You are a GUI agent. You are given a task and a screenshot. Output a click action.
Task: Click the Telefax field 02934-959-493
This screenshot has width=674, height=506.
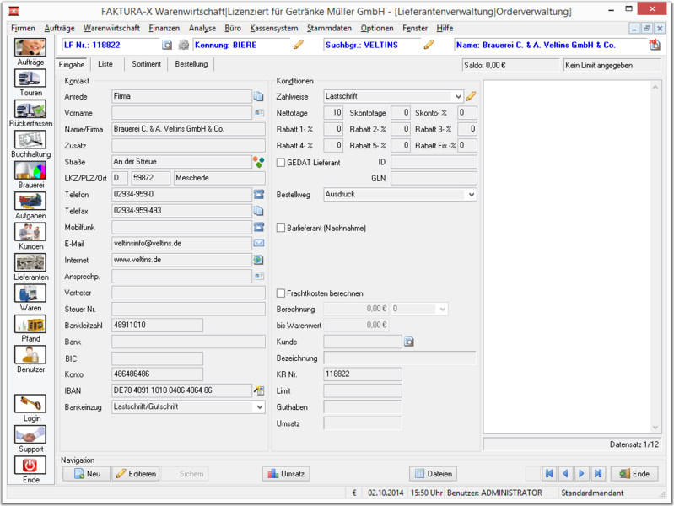(x=181, y=211)
